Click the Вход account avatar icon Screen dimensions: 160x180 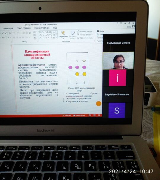click(x=133, y=27)
